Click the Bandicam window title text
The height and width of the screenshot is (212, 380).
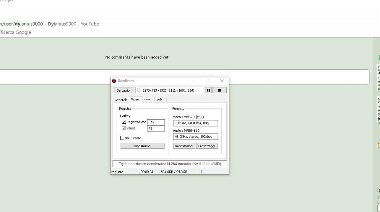coord(126,81)
